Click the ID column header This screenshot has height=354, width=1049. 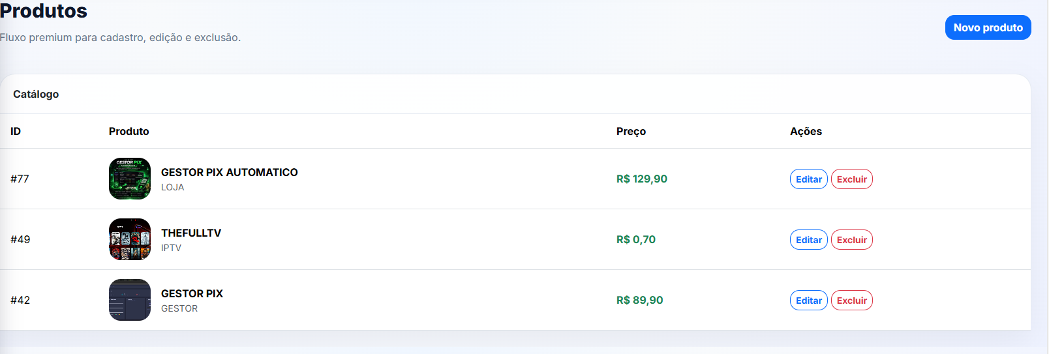pyautogui.click(x=16, y=131)
